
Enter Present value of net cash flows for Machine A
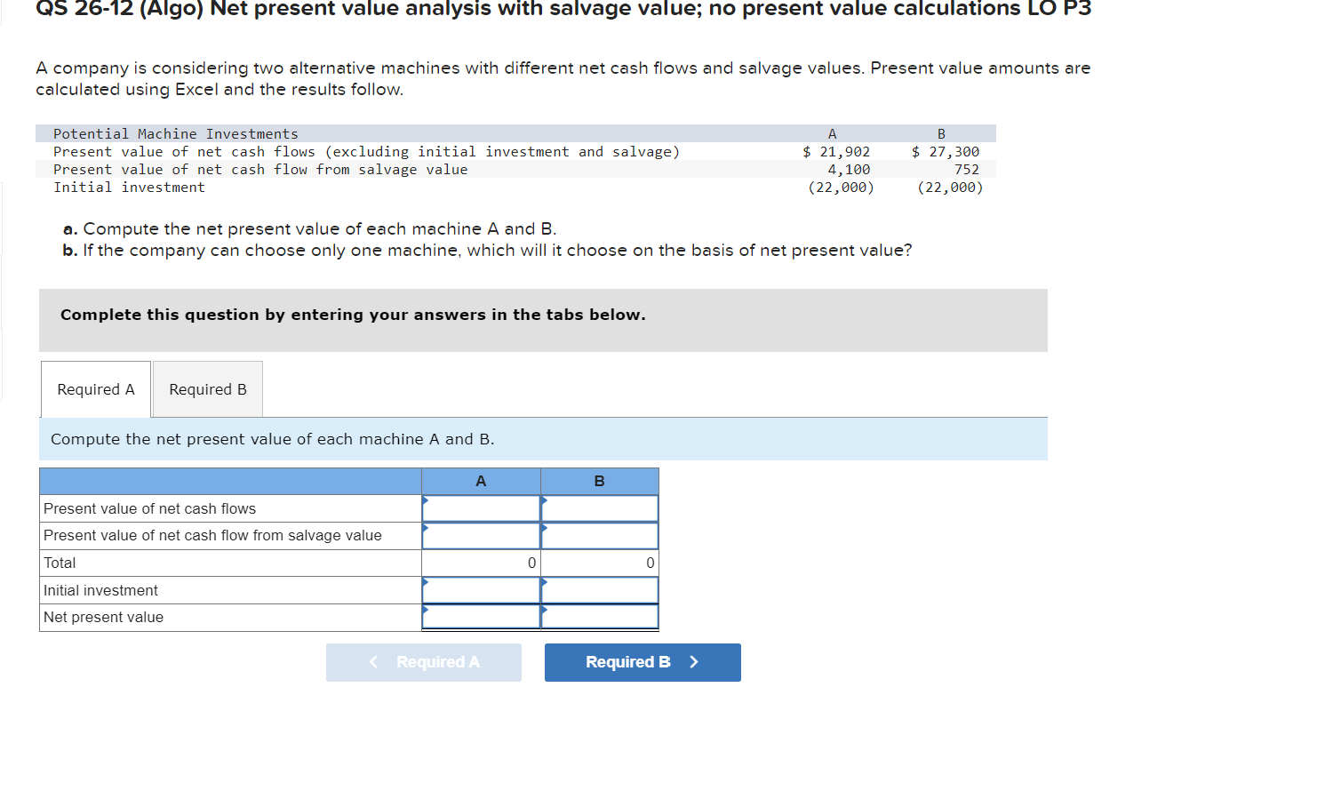483,507
